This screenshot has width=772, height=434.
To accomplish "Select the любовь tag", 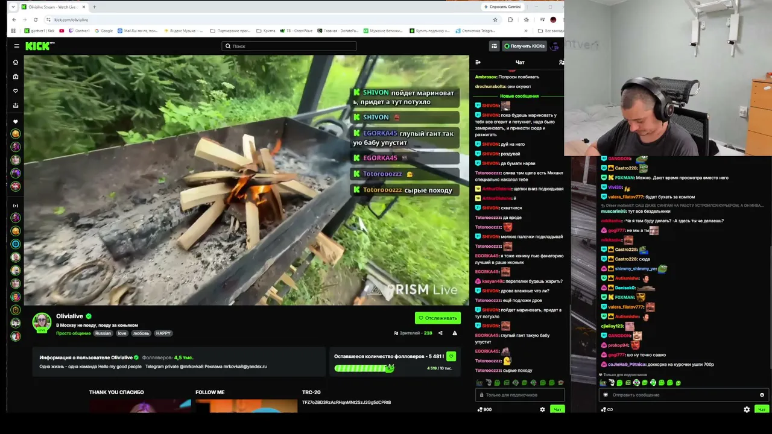I will (141, 333).
